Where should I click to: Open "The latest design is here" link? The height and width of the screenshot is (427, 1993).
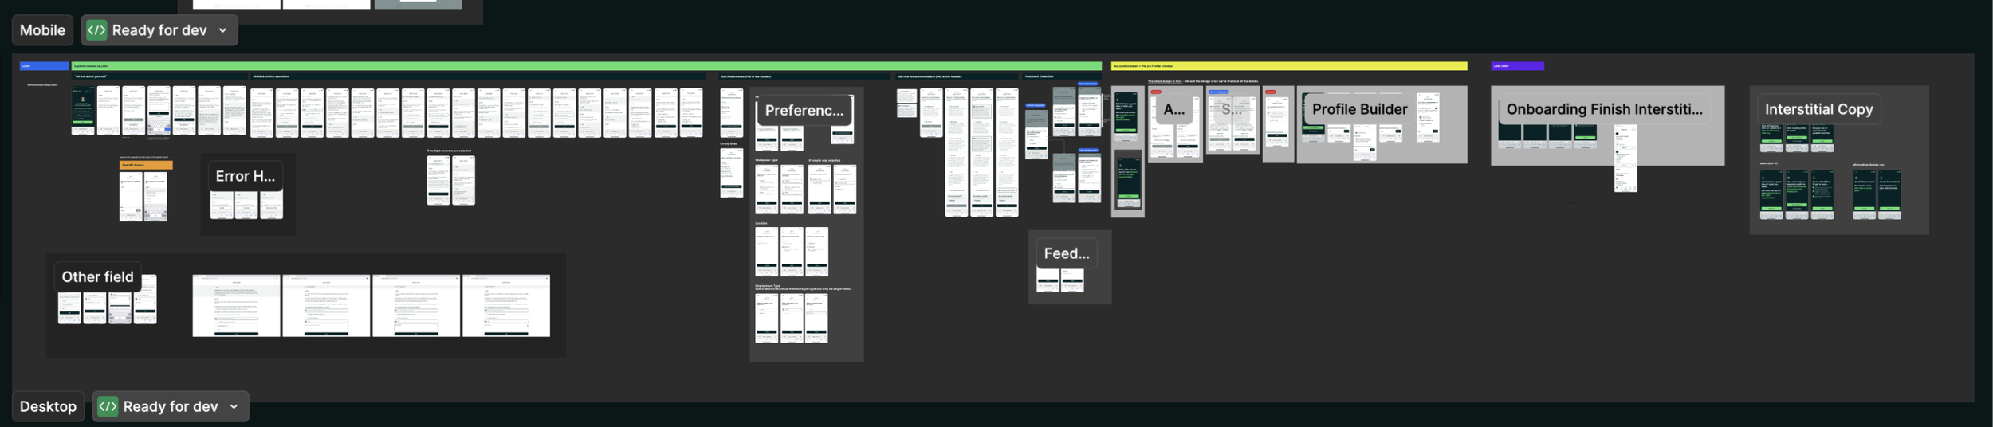1165,81
